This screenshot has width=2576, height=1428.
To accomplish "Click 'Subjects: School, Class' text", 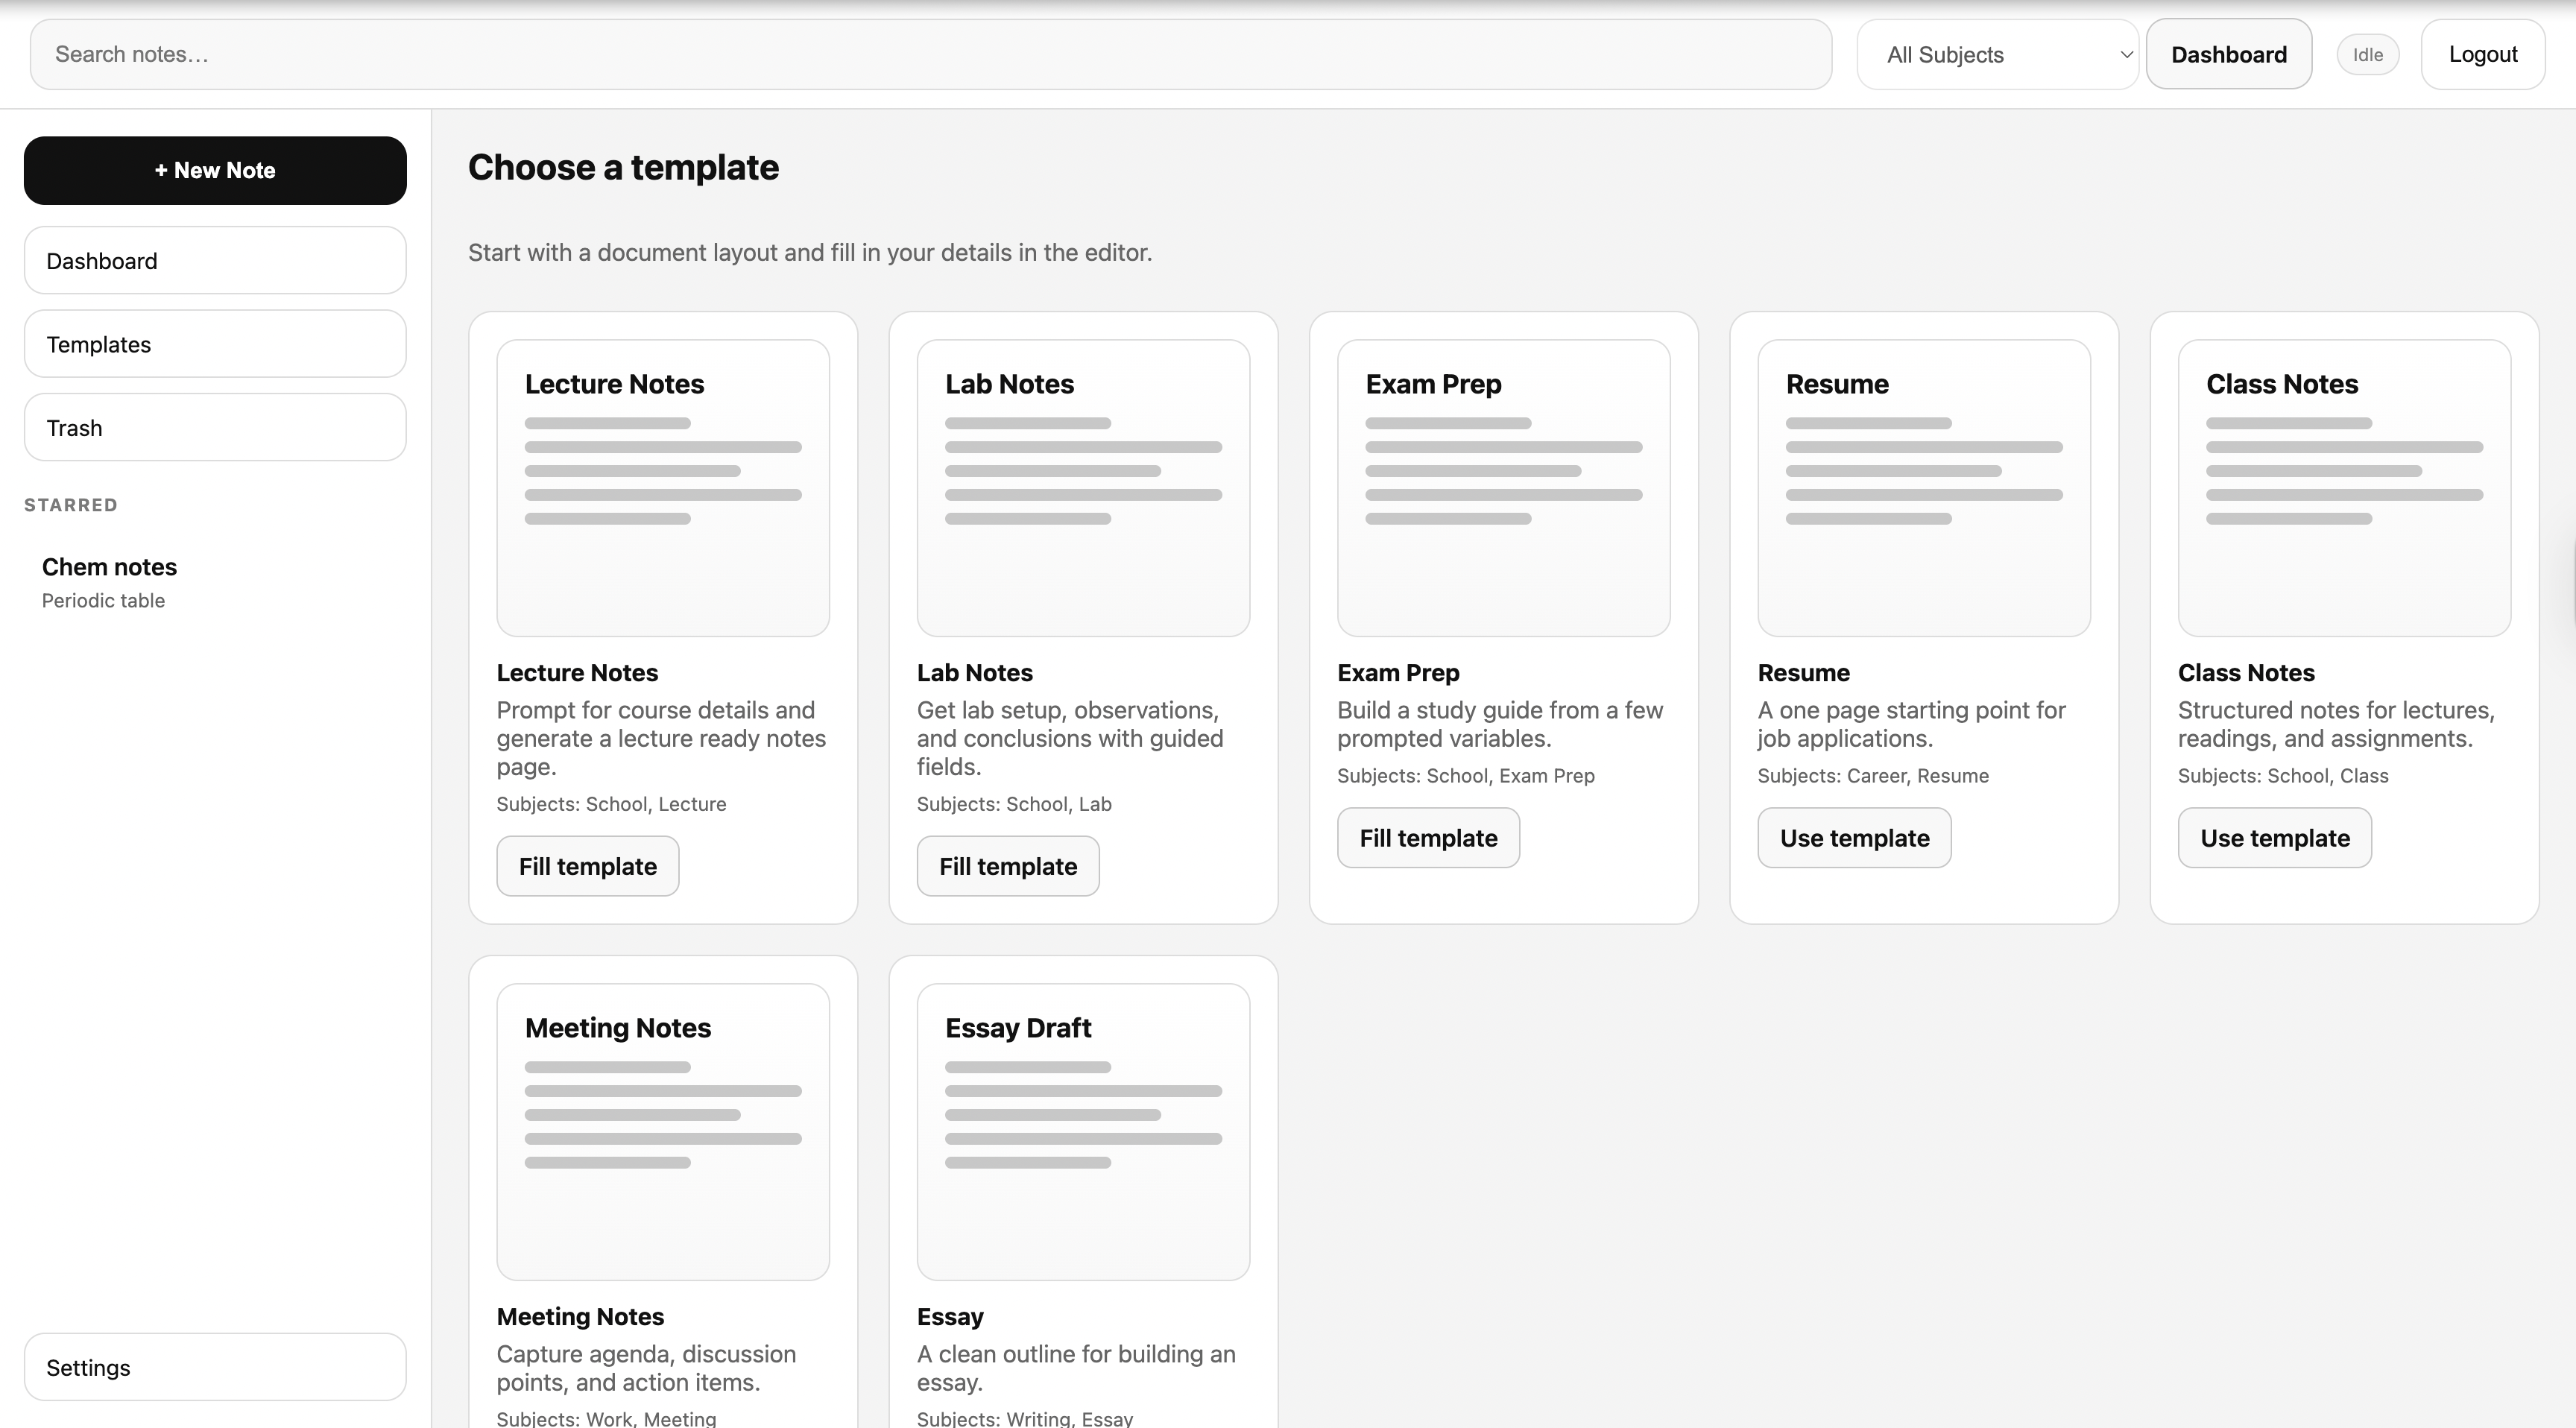I will click(2283, 776).
